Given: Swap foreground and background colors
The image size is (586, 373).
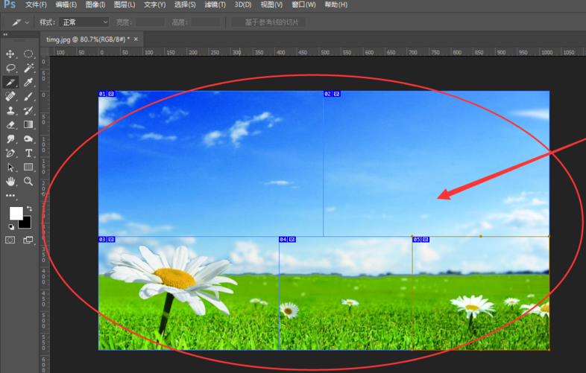Looking at the screenshot, I should coord(29,209).
